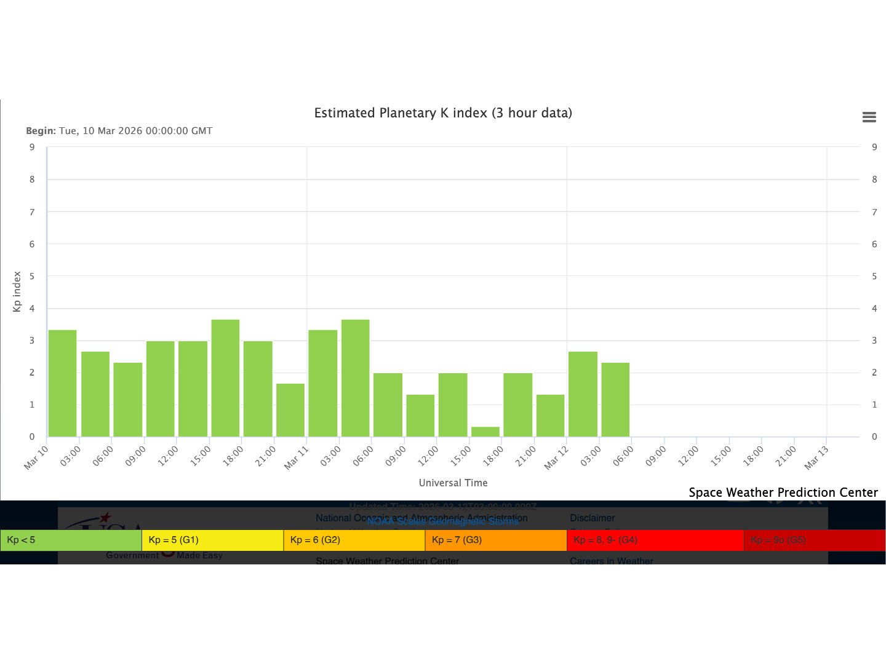Viewport: 886px width, 664px height.
Task: Click the Kp = 8, 9- (G4) red legend box
Action: (655, 540)
